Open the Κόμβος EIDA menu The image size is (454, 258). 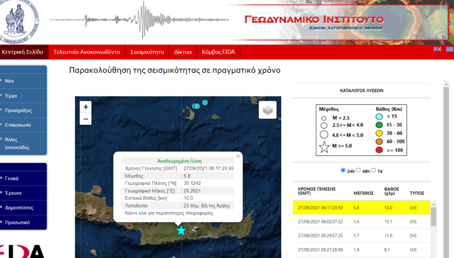(218, 52)
